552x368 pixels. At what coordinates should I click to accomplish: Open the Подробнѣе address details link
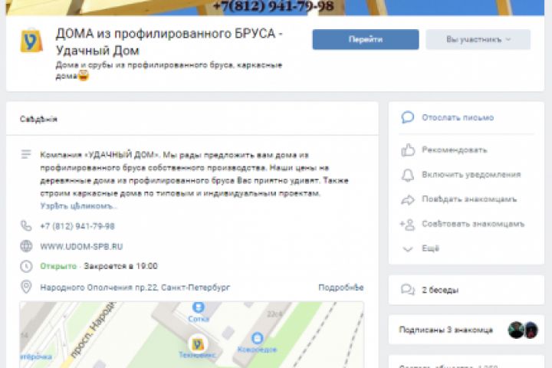pos(340,287)
